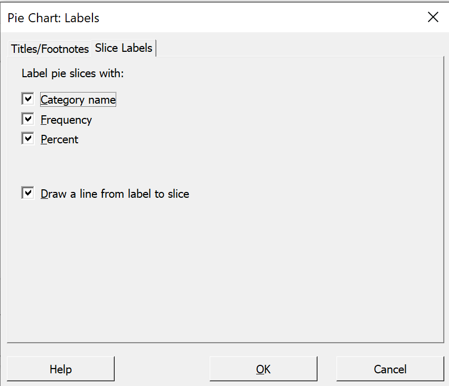
Task: Close the dialog using the X icon
Action: tap(433, 17)
